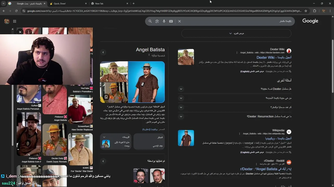
Task: Go back in the Angel Batista knowledge panel
Action: coord(103,52)
